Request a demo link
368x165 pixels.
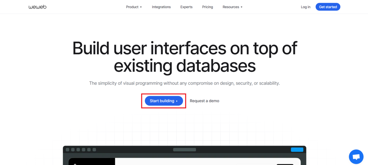205,101
